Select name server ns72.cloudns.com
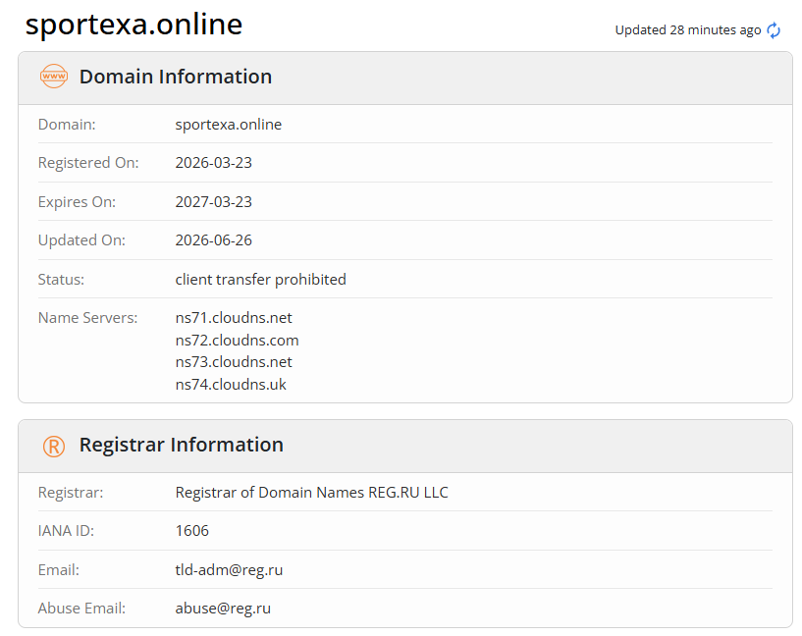802x636 pixels. [237, 341]
